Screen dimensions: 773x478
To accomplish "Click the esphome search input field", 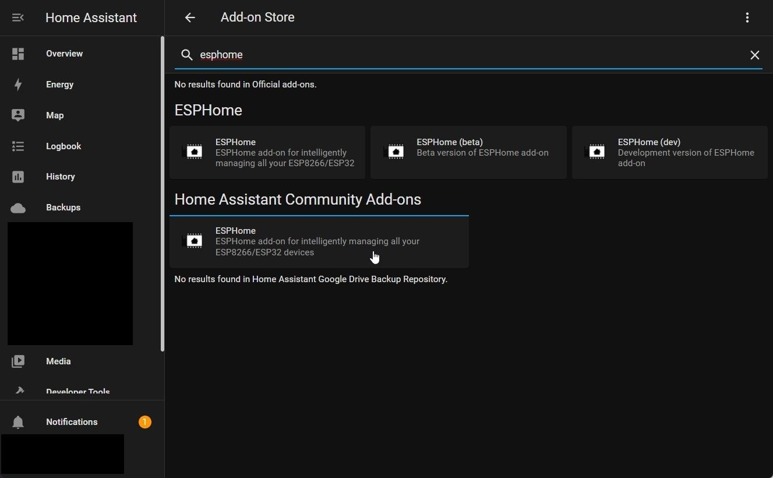I will [466, 55].
